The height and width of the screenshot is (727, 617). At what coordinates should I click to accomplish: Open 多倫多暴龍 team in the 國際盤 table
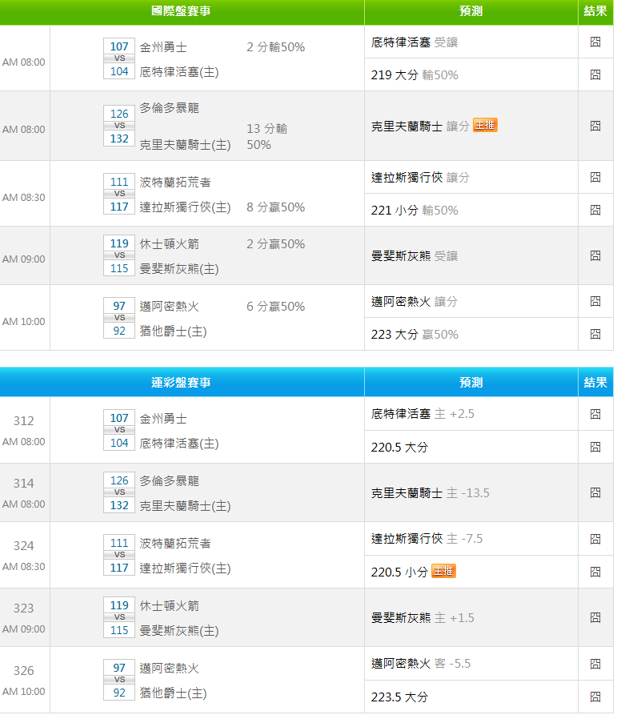(169, 108)
